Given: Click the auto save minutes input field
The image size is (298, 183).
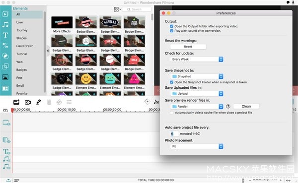Looking at the screenshot, I should (x=175, y=134).
